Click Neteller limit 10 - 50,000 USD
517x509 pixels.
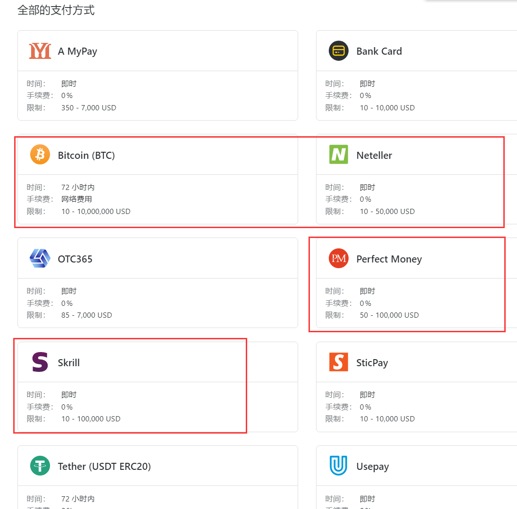(387, 212)
